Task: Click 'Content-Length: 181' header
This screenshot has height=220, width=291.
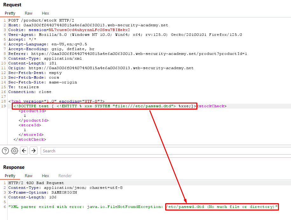Action: pos(32,63)
